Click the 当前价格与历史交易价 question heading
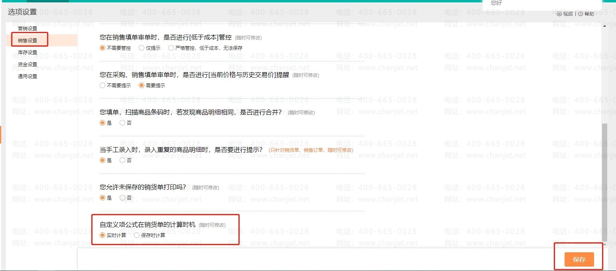Viewport: 616px width, 271px height. (194, 75)
